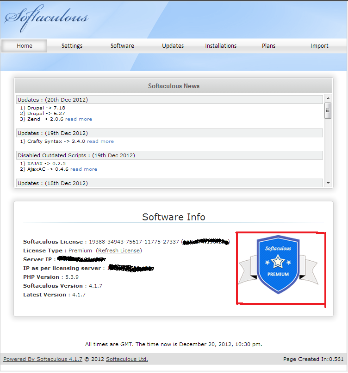Read more about Crafty Syntax 3.4.0

(100, 141)
